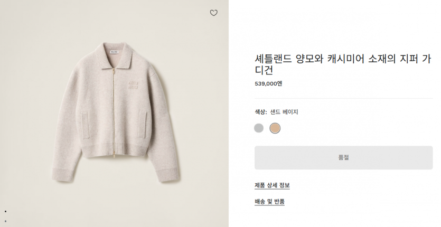
Task: Open the 제품 상세 정보 link
Action: tap(272, 185)
